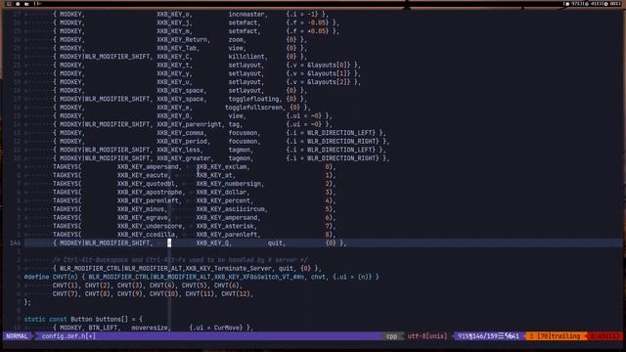Click XKB_KEY_Return key name

pyautogui.click(x=183, y=39)
